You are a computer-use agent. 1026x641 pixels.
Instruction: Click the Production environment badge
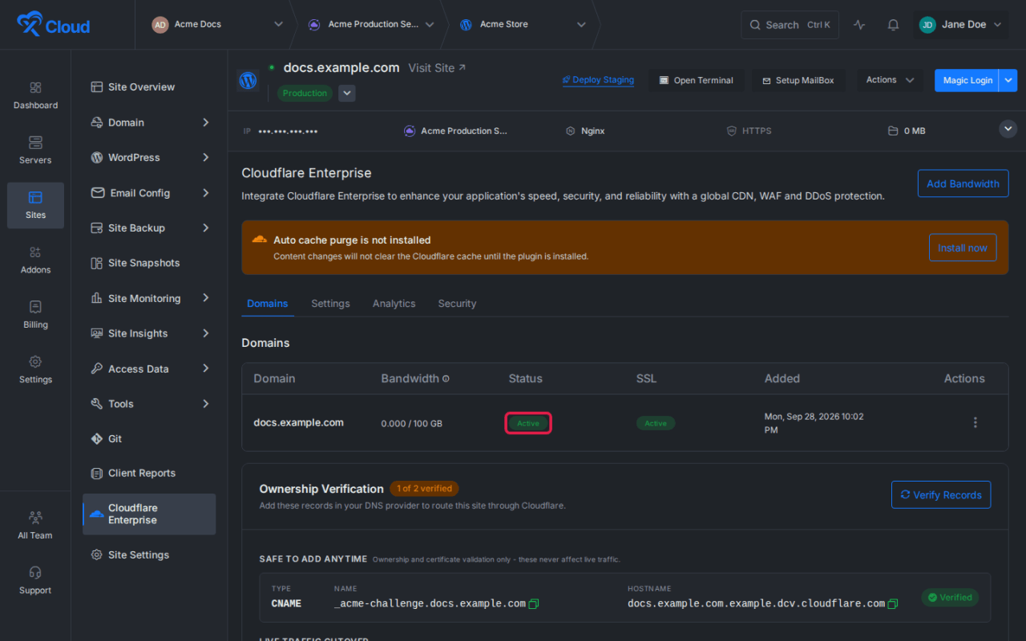pyautogui.click(x=305, y=93)
